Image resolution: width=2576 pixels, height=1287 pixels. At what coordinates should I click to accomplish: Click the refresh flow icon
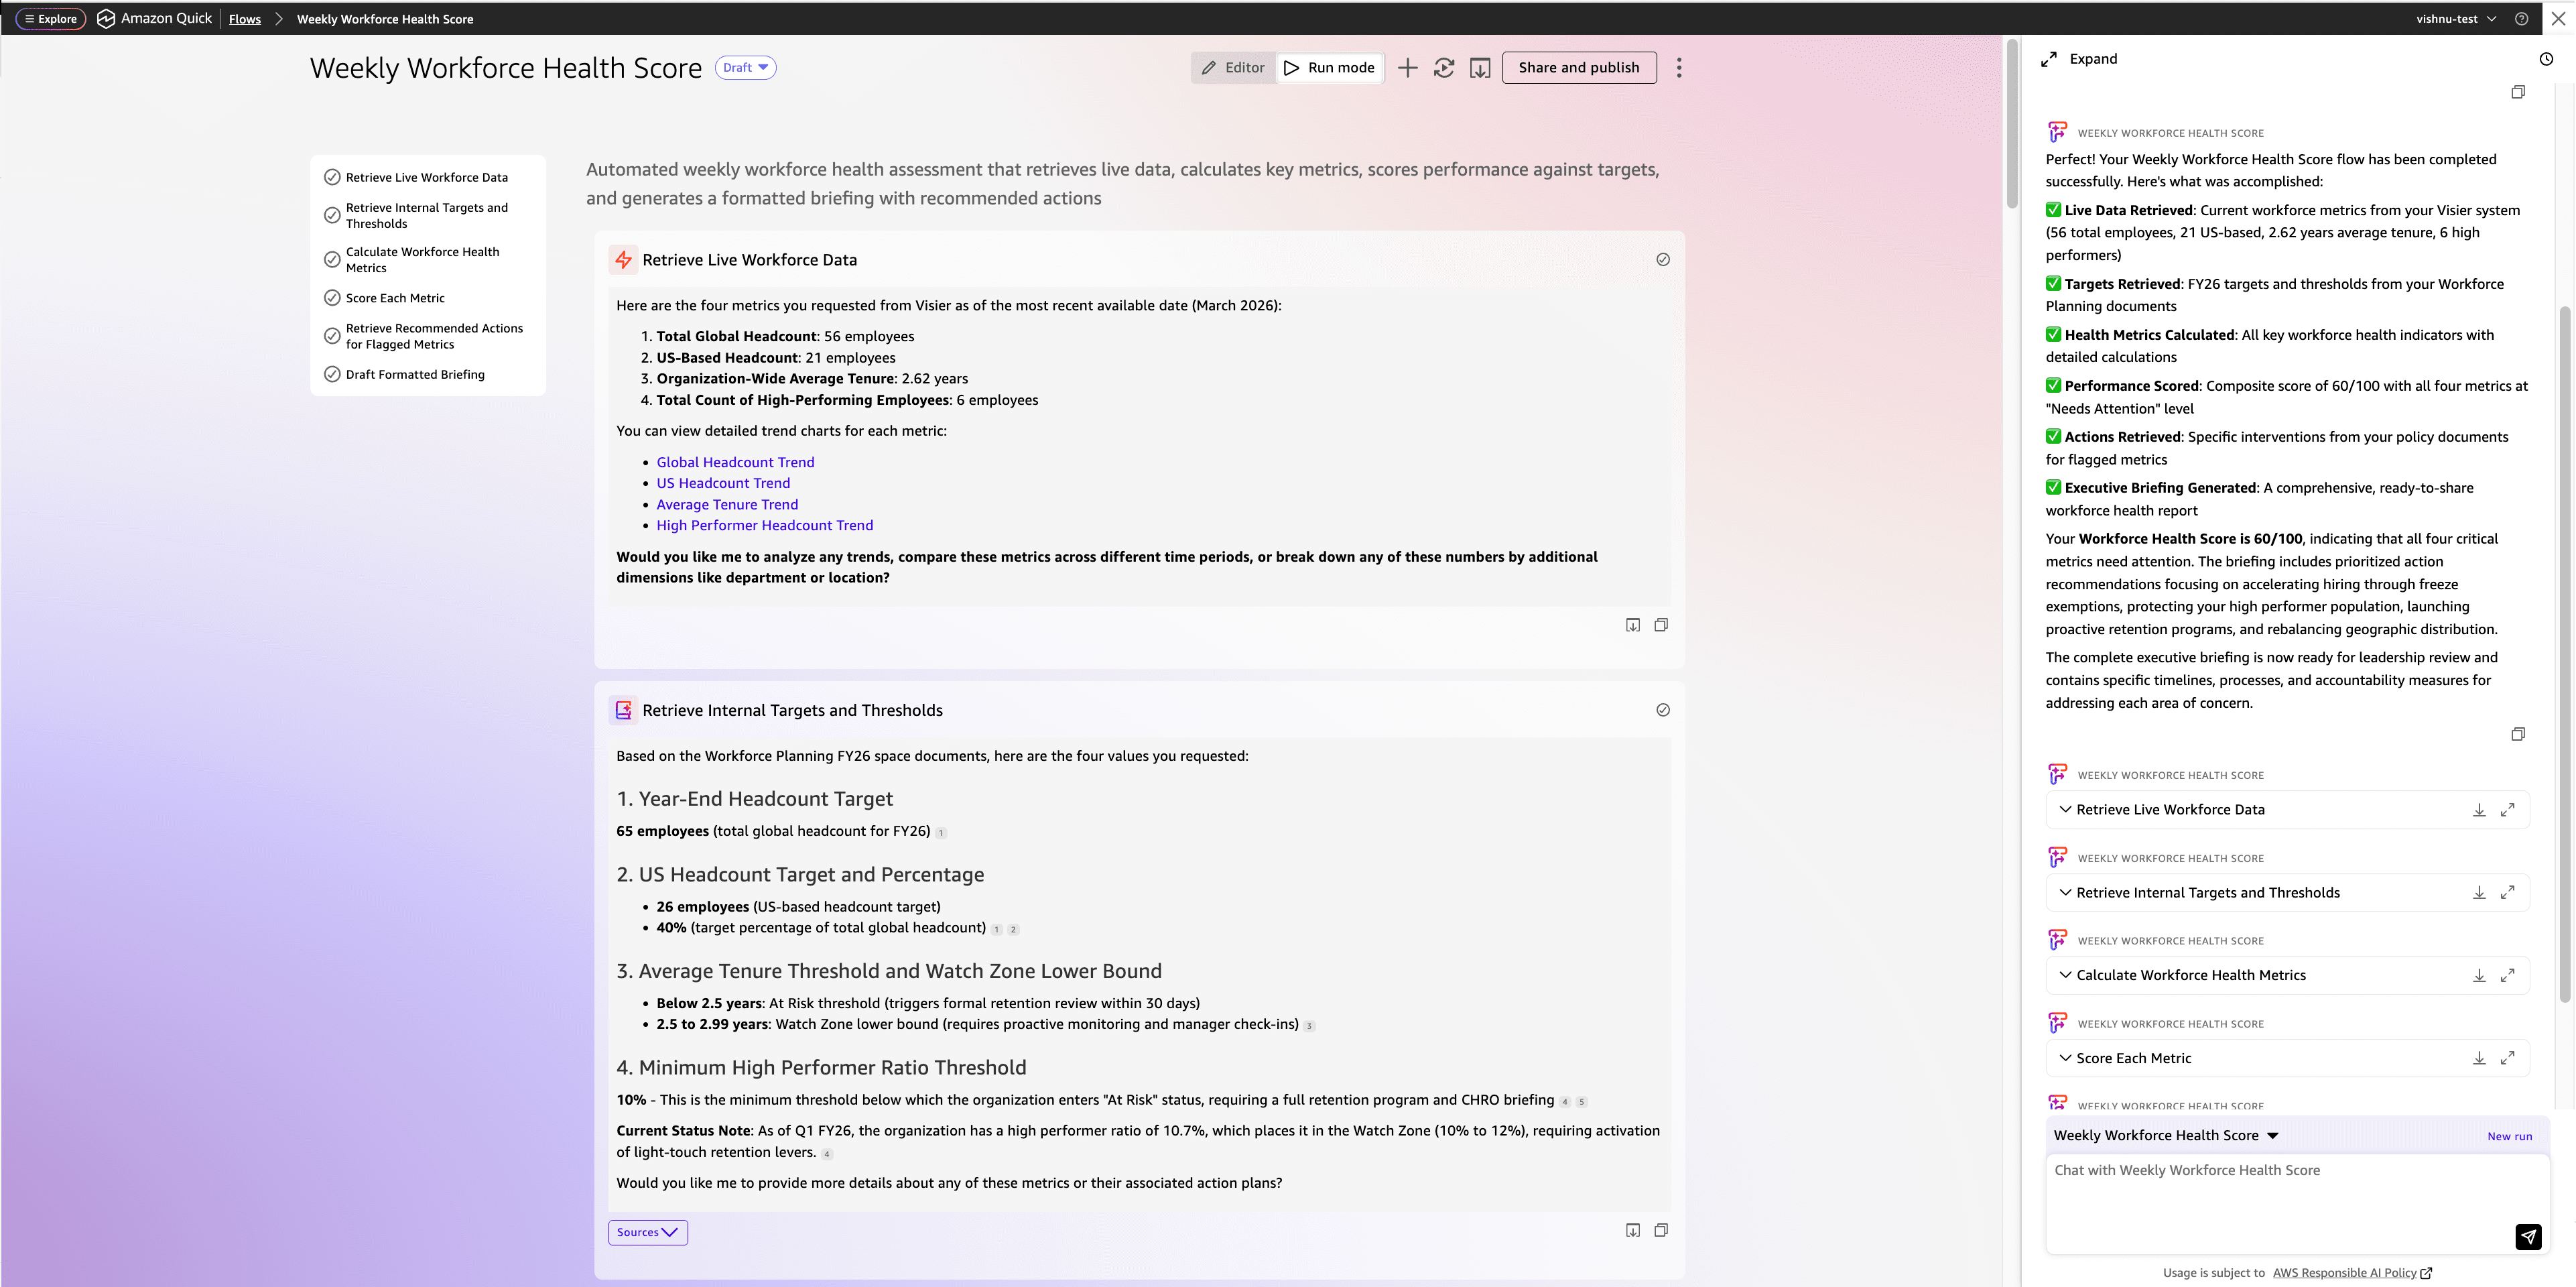pos(1443,68)
